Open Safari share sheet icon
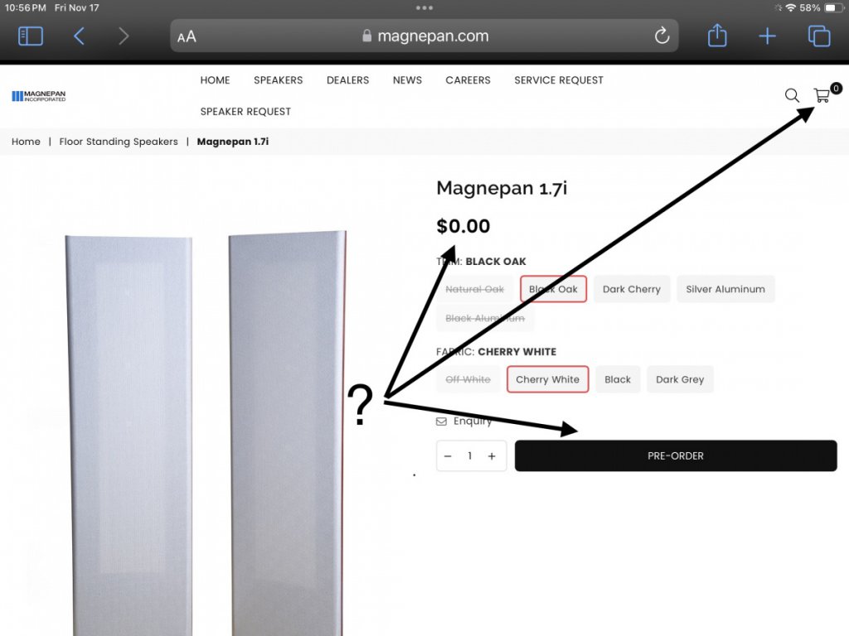This screenshot has height=636, width=849. point(717,35)
